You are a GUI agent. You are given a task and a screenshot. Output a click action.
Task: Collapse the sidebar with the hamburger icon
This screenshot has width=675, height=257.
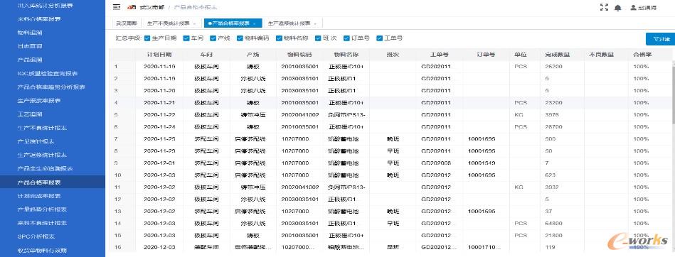click(116, 7)
